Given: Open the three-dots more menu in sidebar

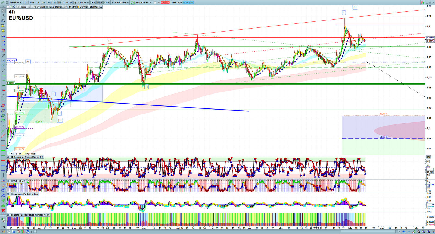Looking at the screenshot, I should [3, 226].
